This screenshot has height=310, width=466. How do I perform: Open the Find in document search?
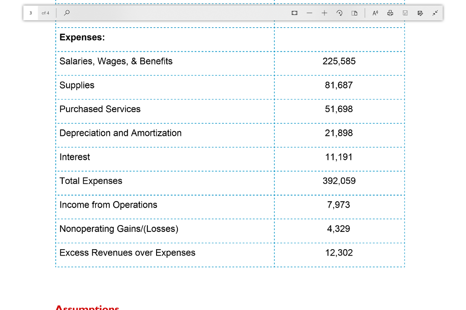(x=66, y=13)
